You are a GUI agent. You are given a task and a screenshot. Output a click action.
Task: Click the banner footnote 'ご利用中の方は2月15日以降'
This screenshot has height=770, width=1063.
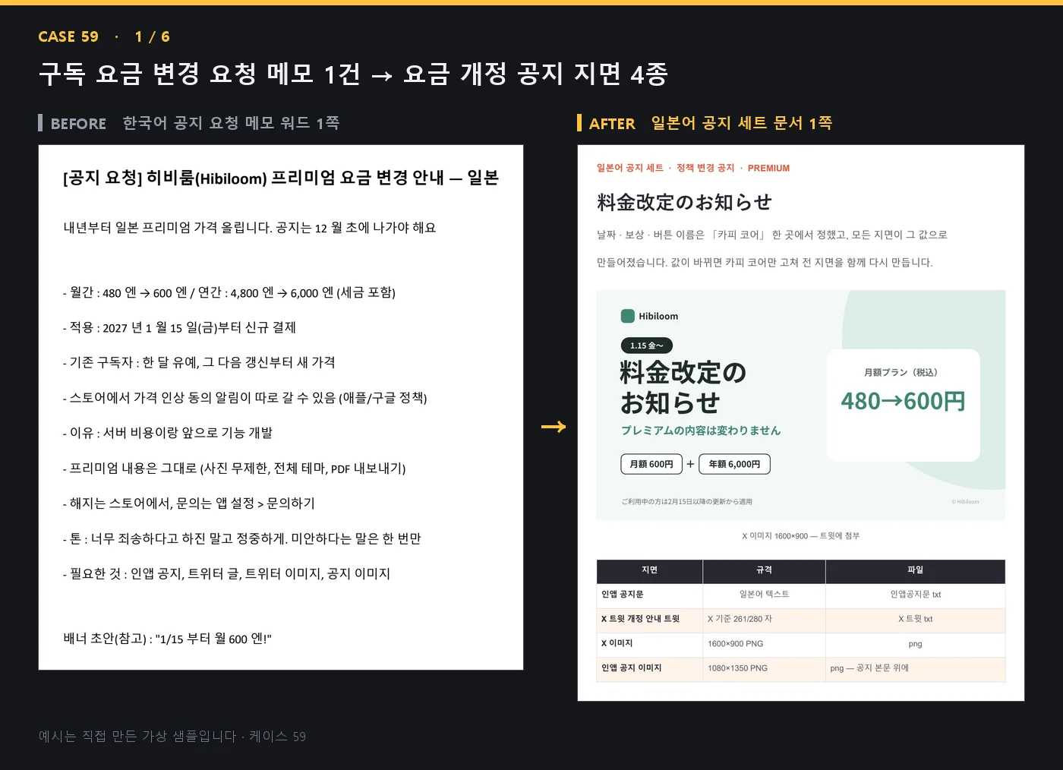pos(686,502)
